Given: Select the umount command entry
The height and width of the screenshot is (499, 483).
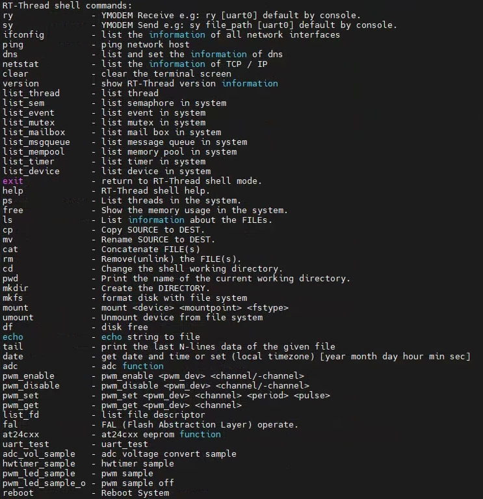Looking at the screenshot, I should click(18, 317).
